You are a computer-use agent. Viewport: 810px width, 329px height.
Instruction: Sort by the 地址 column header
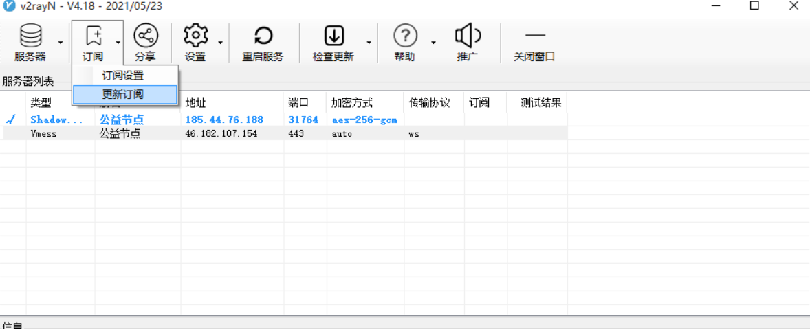tap(195, 102)
